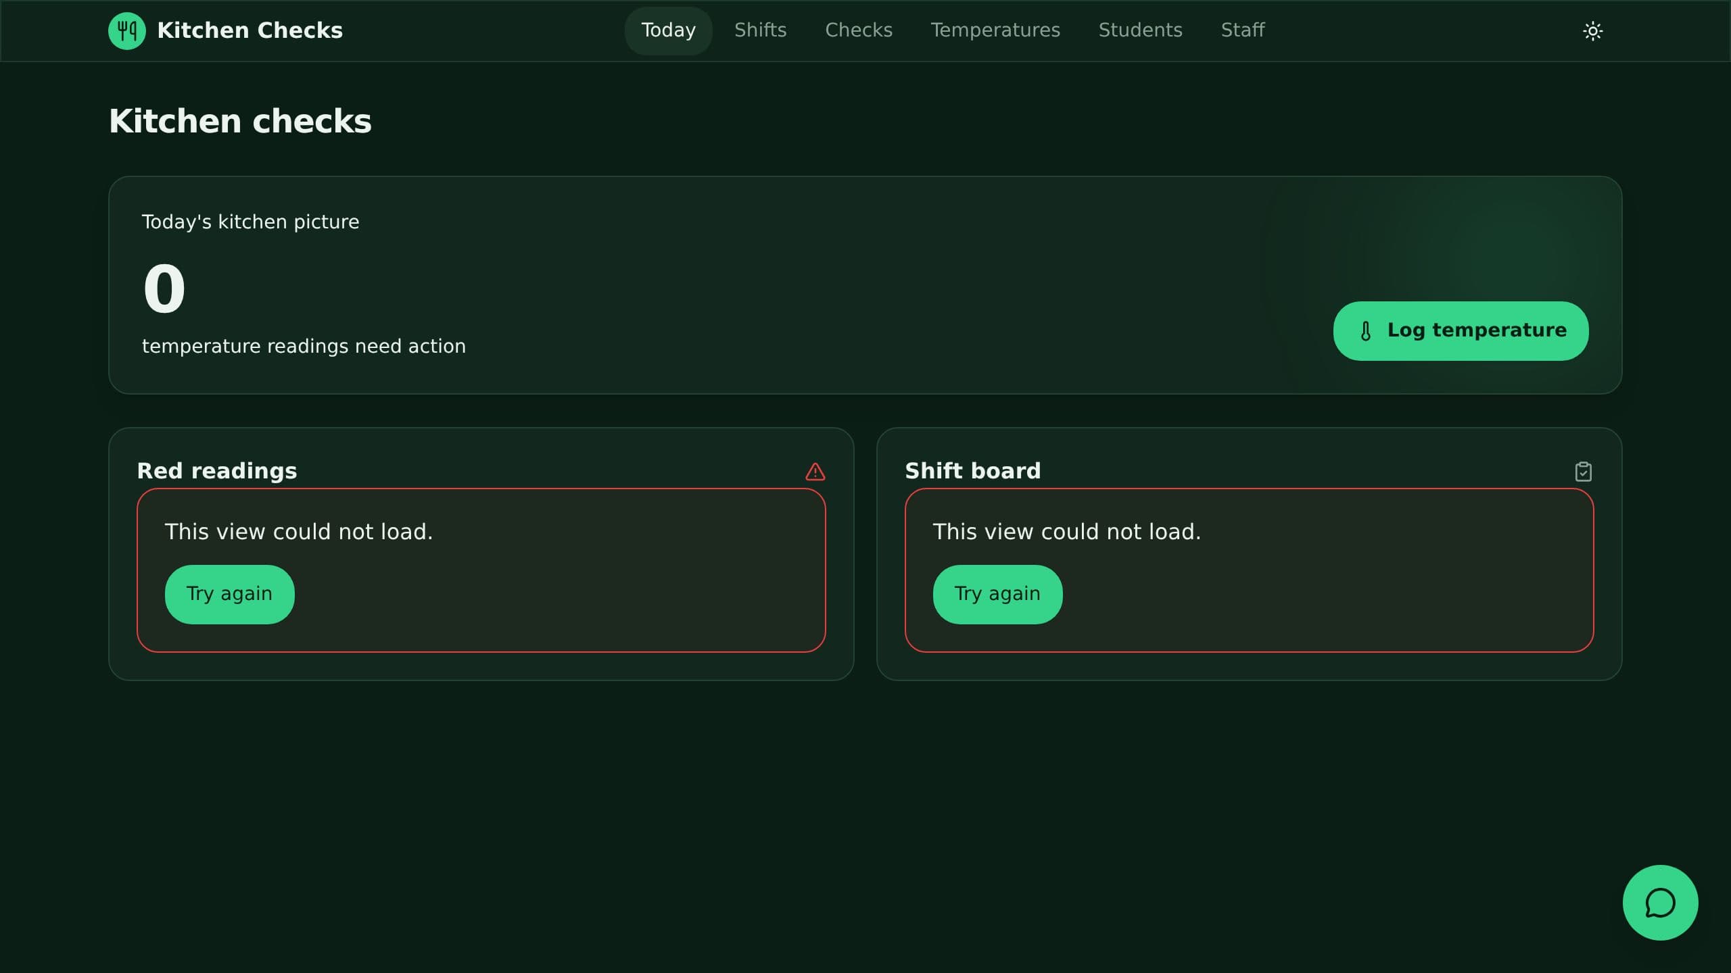This screenshot has height=973, width=1731.
Task: Click the Log temperature button
Action: [1461, 331]
